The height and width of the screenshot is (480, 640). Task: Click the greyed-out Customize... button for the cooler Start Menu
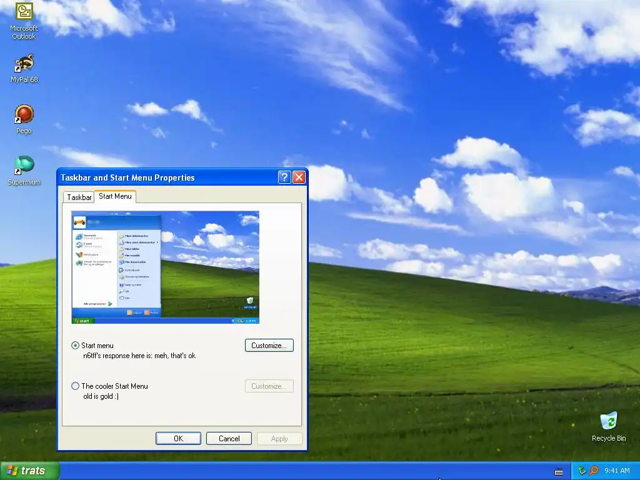[269, 386]
